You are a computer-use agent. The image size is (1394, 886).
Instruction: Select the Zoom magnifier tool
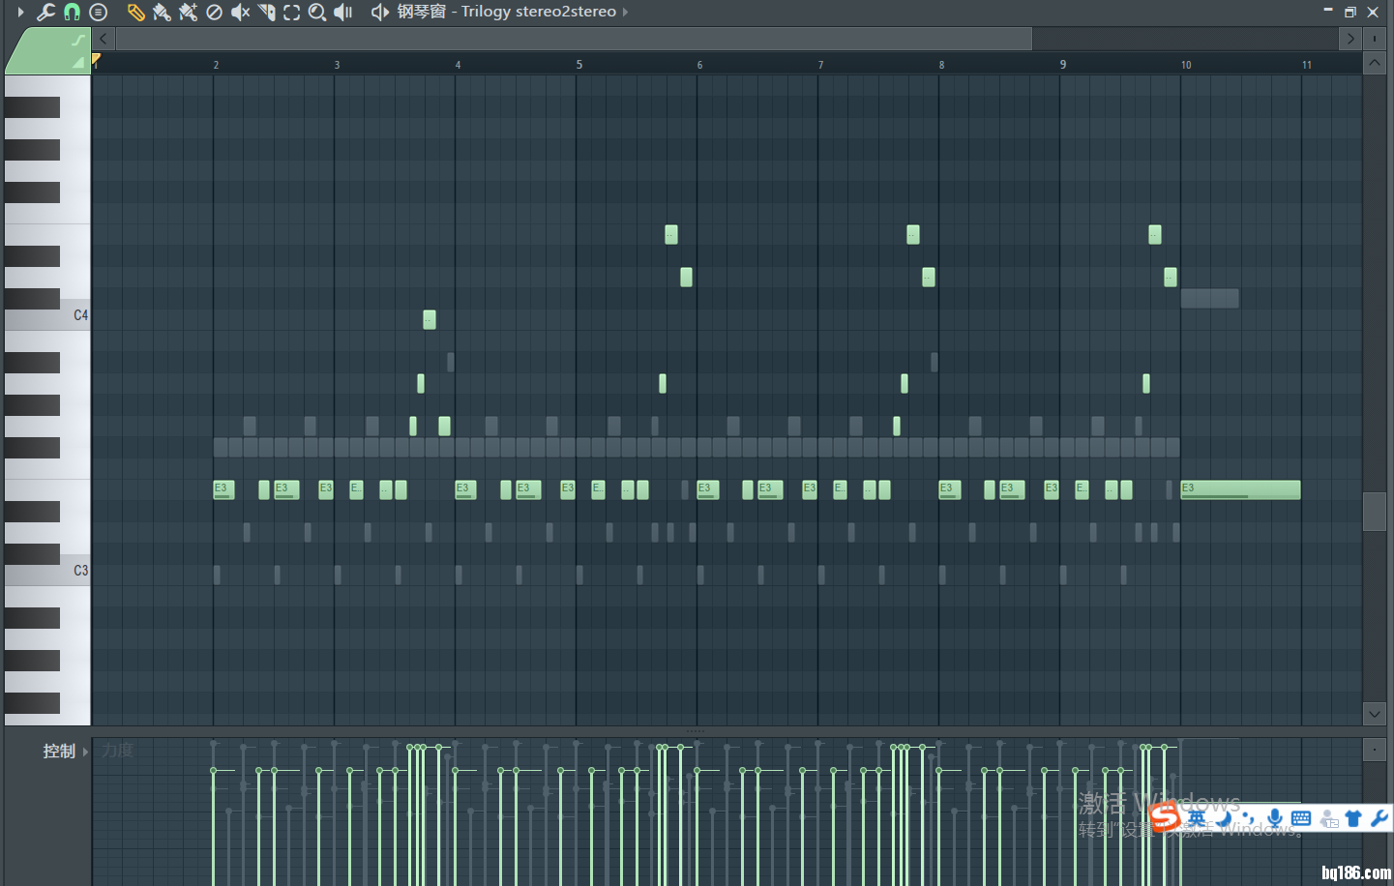click(317, 13)
